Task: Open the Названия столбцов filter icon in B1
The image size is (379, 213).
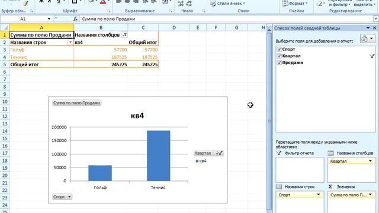Action: pyautogui.click(x=125, y=35)
